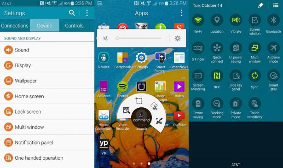
Task: Switch to the Controls tab
Action: click(74, 26)
